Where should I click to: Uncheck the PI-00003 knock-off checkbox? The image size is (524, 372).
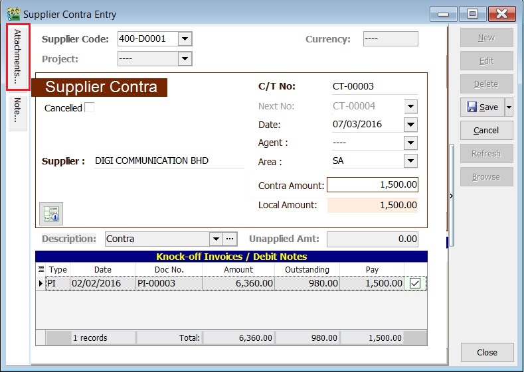(415, 283)
